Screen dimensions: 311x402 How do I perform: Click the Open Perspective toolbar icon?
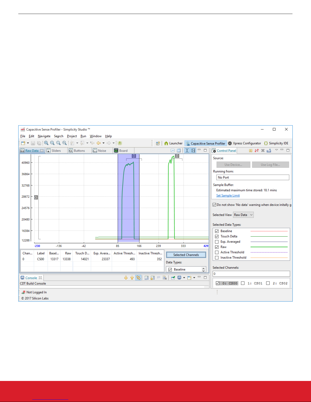pyautogui.click(x=158, y=143)
